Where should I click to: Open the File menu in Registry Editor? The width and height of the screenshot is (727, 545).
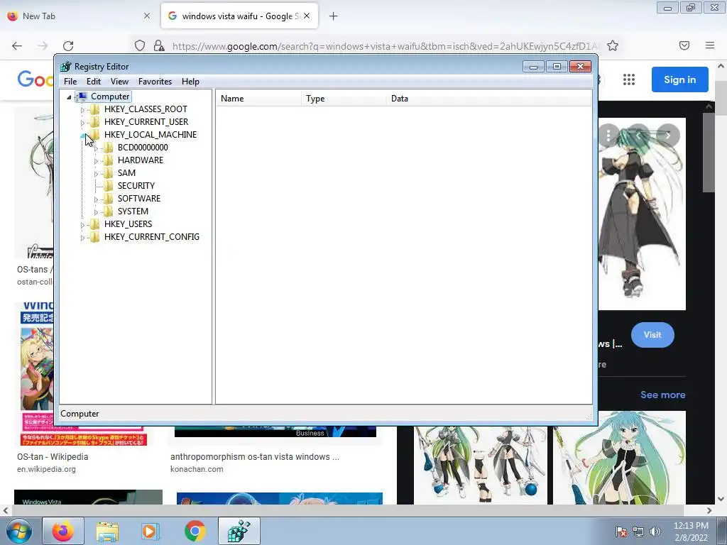pos(70,82)
